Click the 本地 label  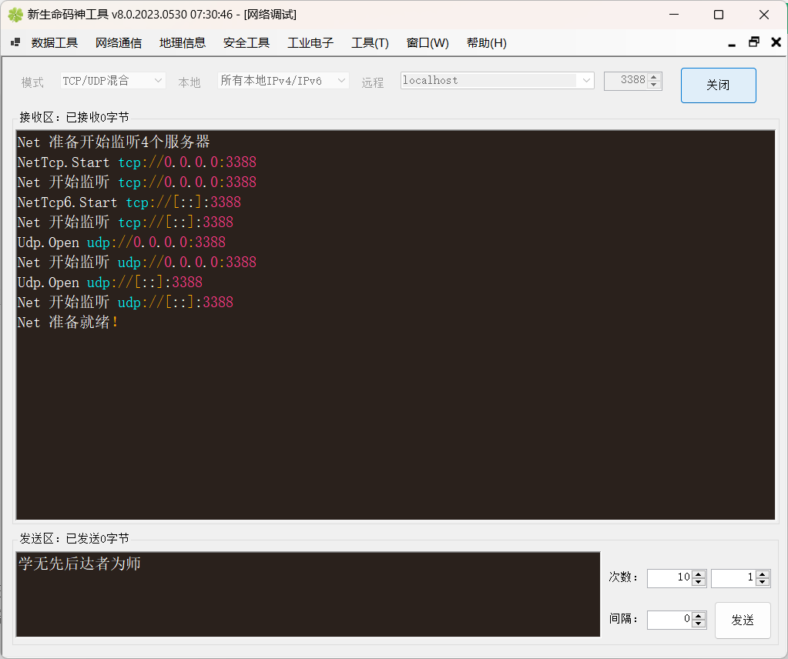tap(189, 82)
